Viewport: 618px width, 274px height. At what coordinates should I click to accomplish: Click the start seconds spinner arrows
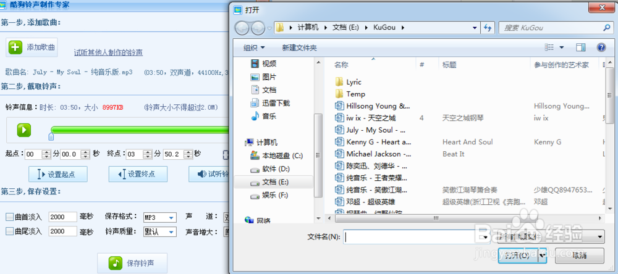pos(85,154)
